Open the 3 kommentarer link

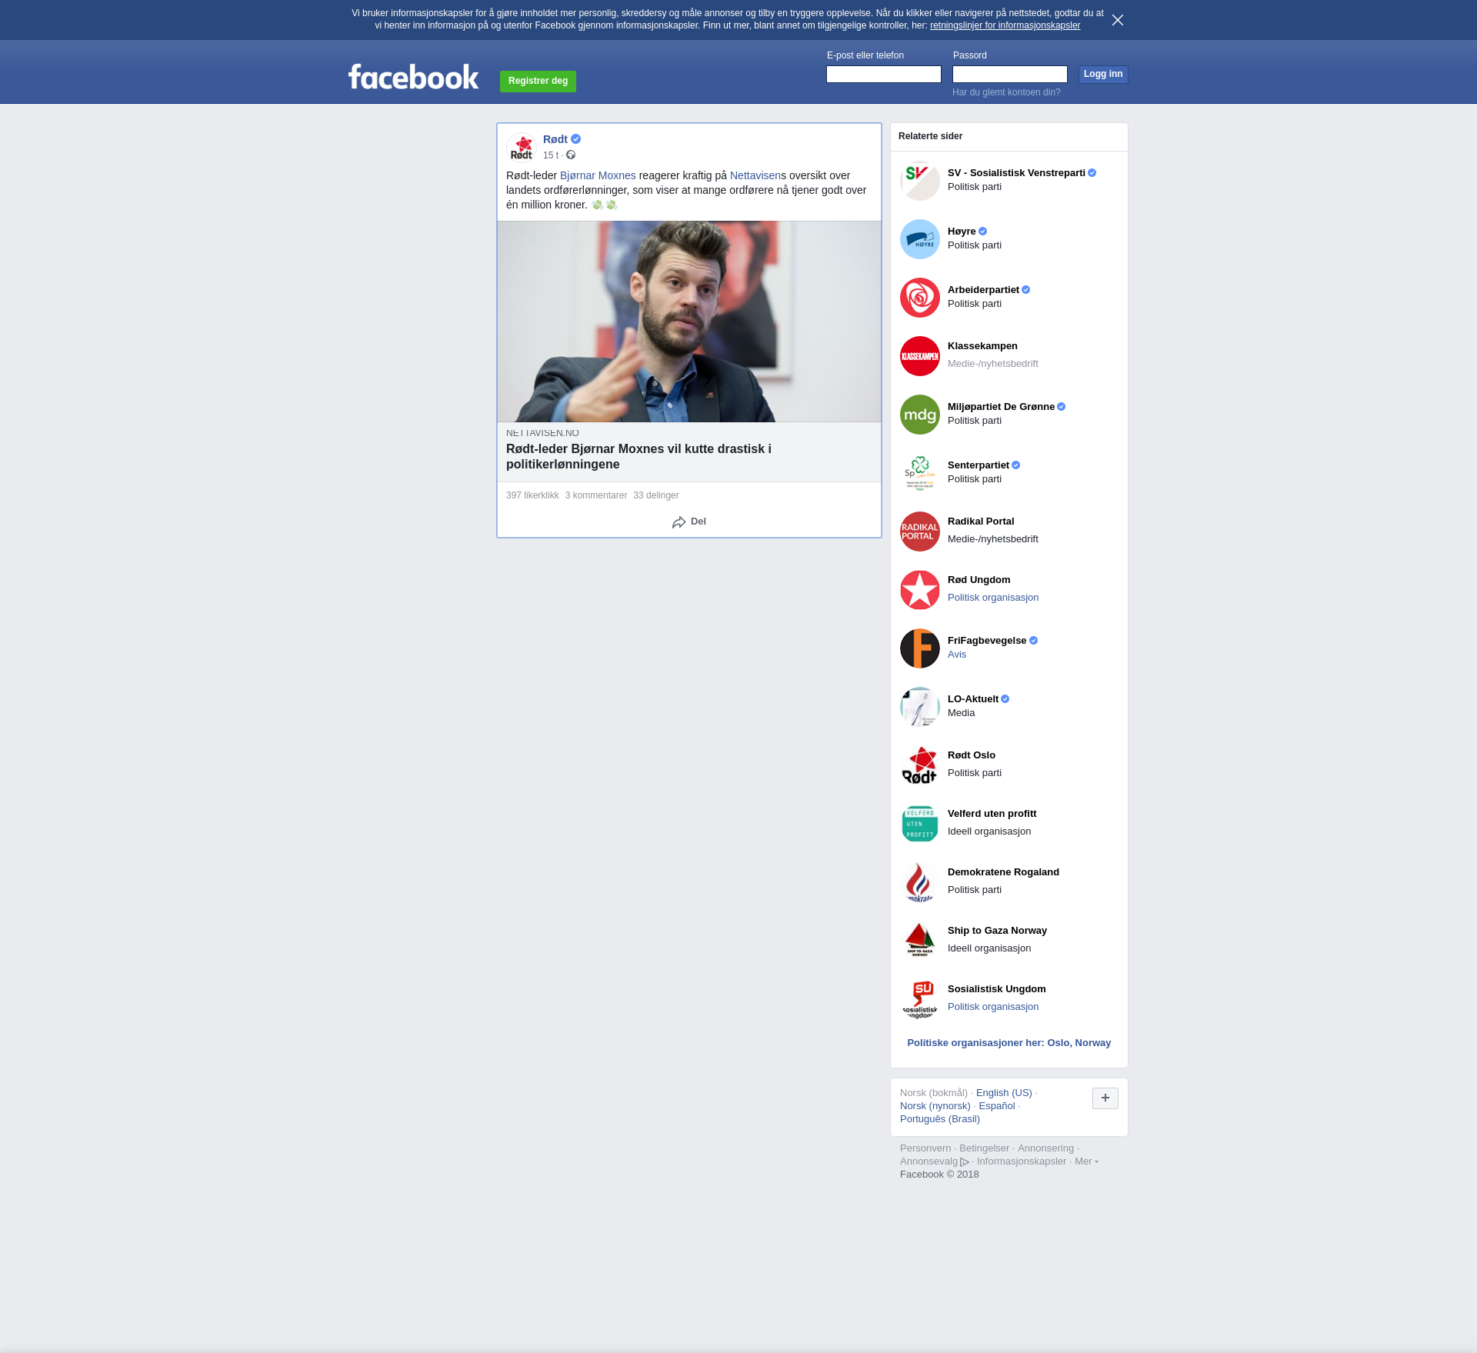[596, 495]
